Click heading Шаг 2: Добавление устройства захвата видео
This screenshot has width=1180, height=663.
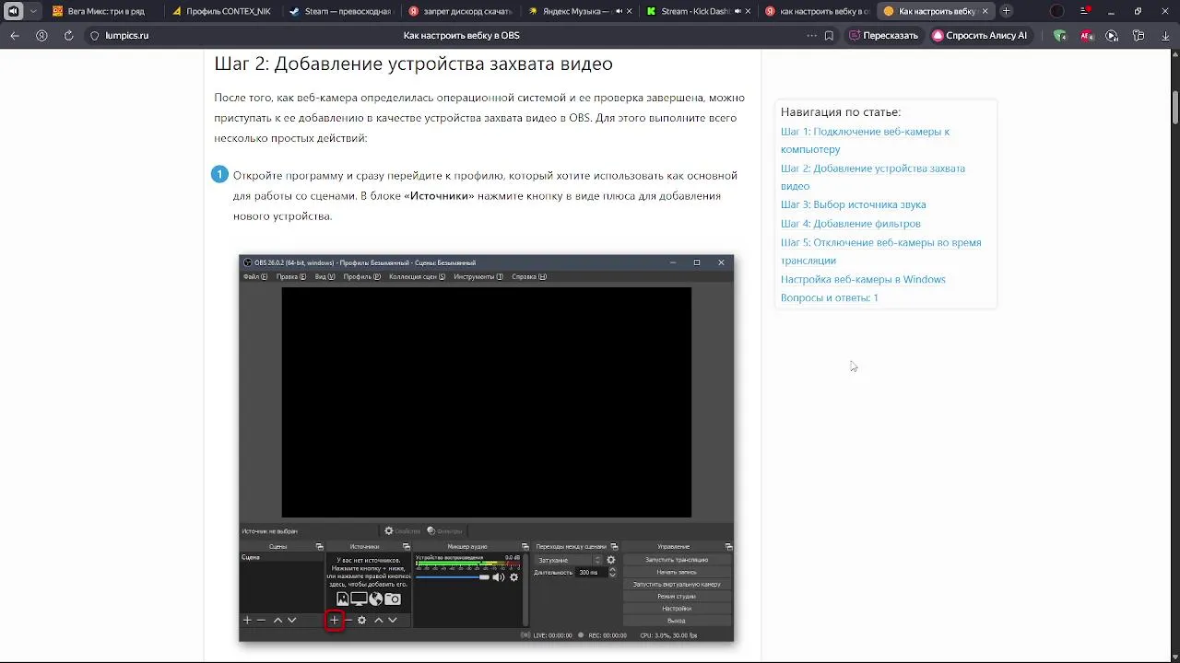coord(413,64)
